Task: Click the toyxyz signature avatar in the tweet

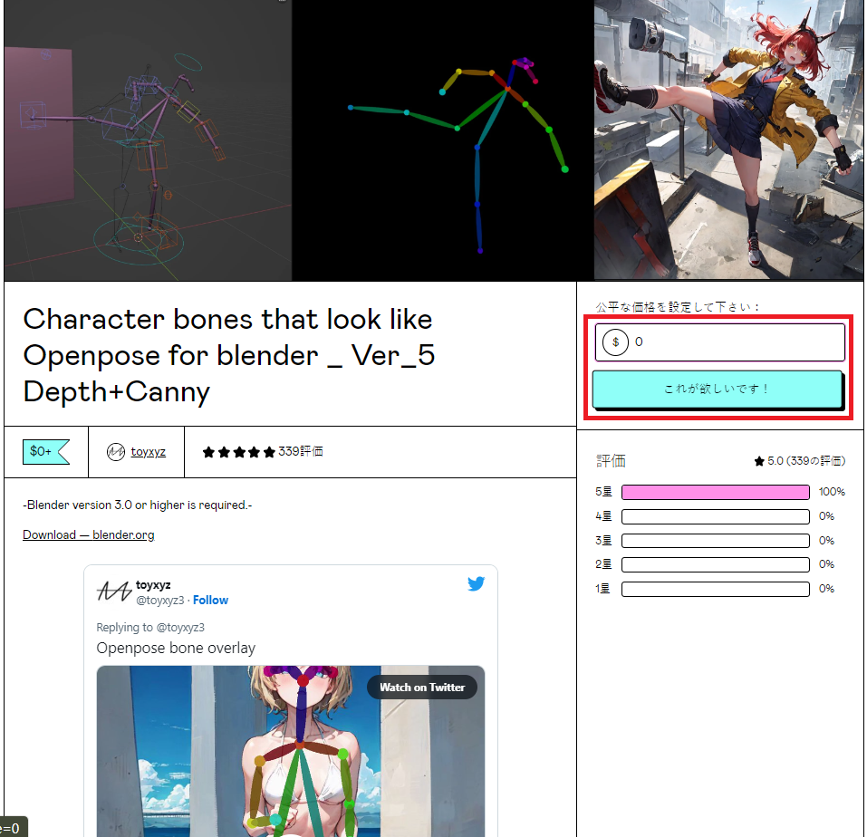Action: click(114, 592)
